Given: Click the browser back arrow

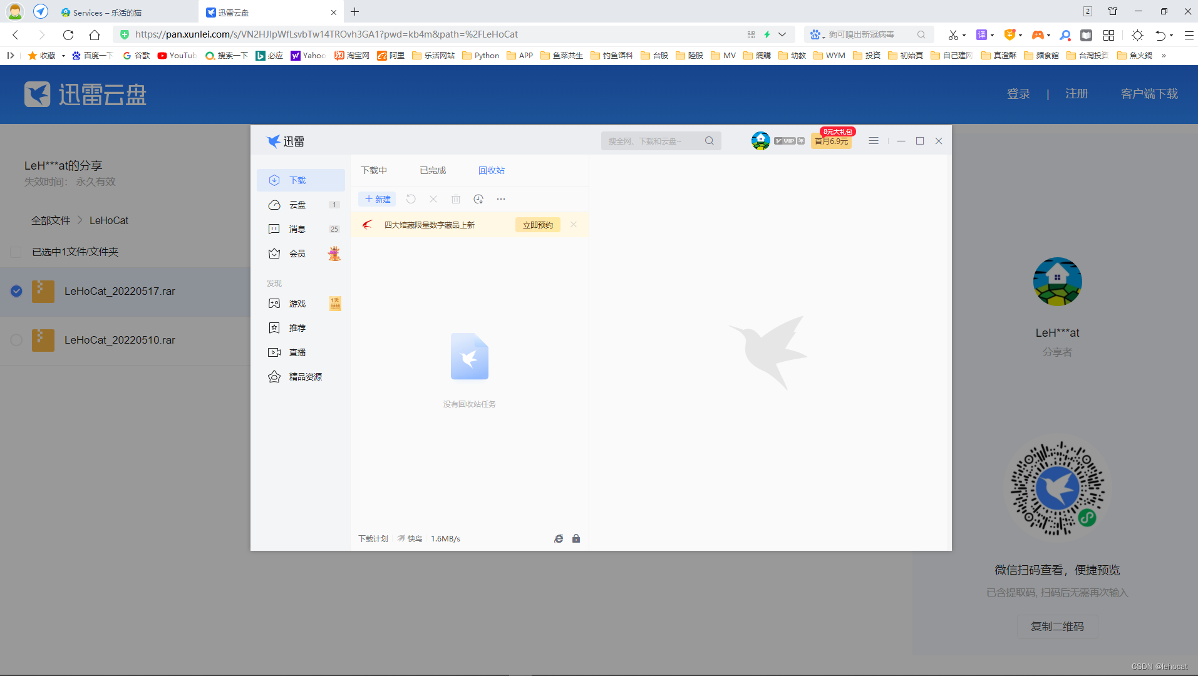Looking at the screenshot, I should (x=16, y=35).
